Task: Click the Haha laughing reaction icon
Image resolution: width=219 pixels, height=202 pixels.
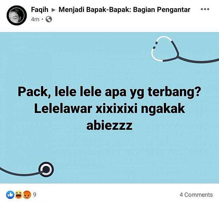Action: [18, 195]
